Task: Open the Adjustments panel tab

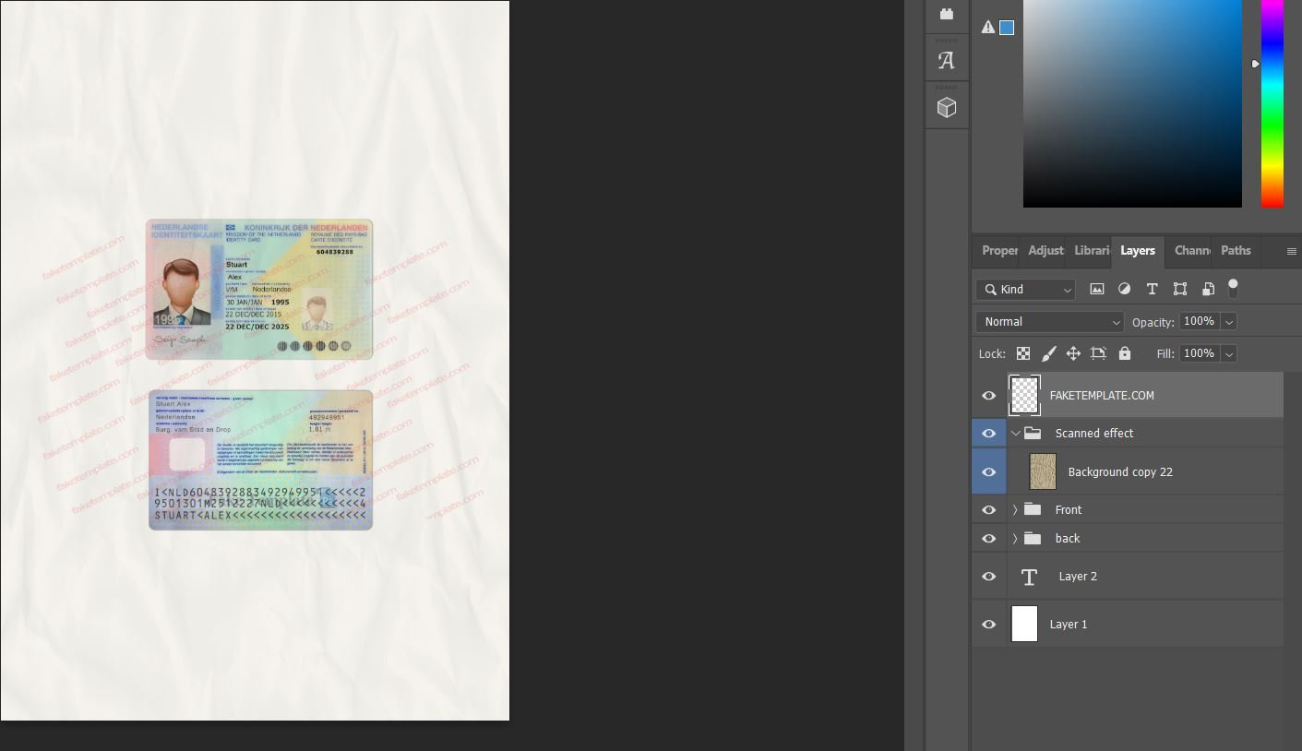Action: 1045,250
